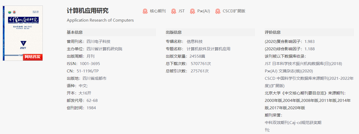Screen dimensions: 359x134
Task: Click the 专辑名称 value 信息科技
Action: [195, 42]
